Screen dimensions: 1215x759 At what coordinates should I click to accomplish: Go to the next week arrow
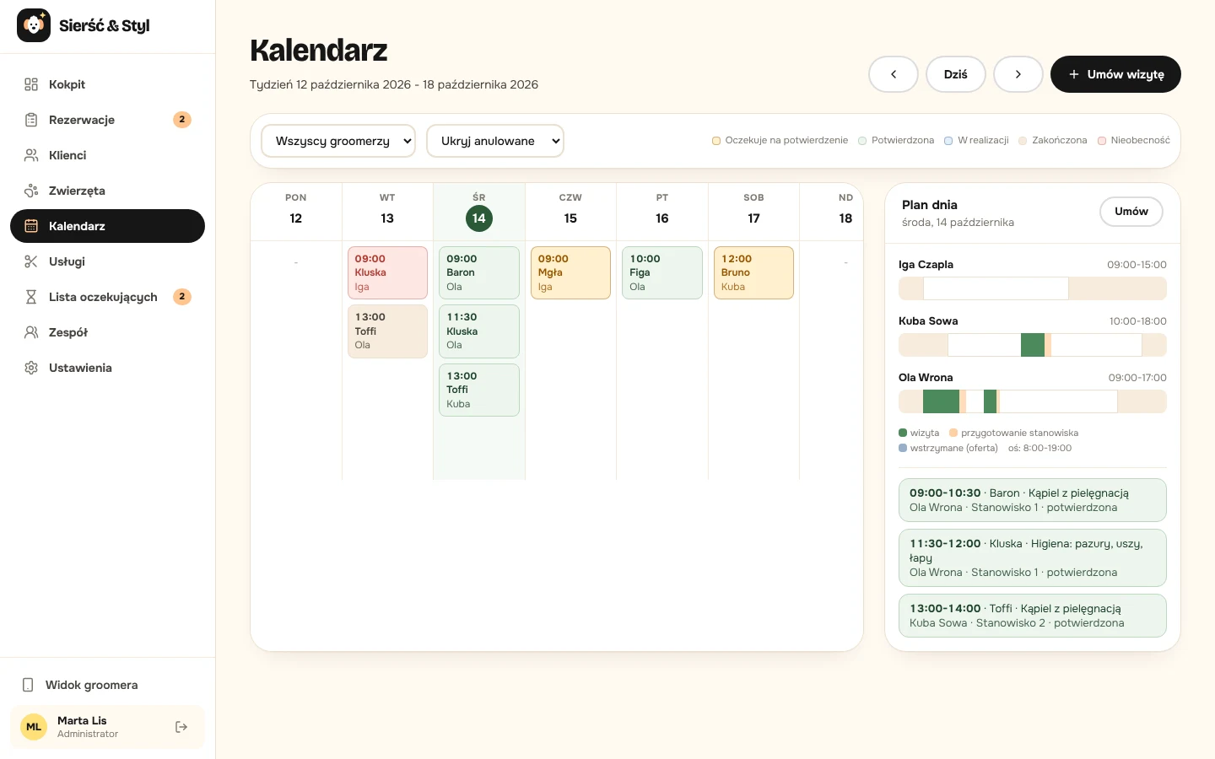coord(1018,74)
